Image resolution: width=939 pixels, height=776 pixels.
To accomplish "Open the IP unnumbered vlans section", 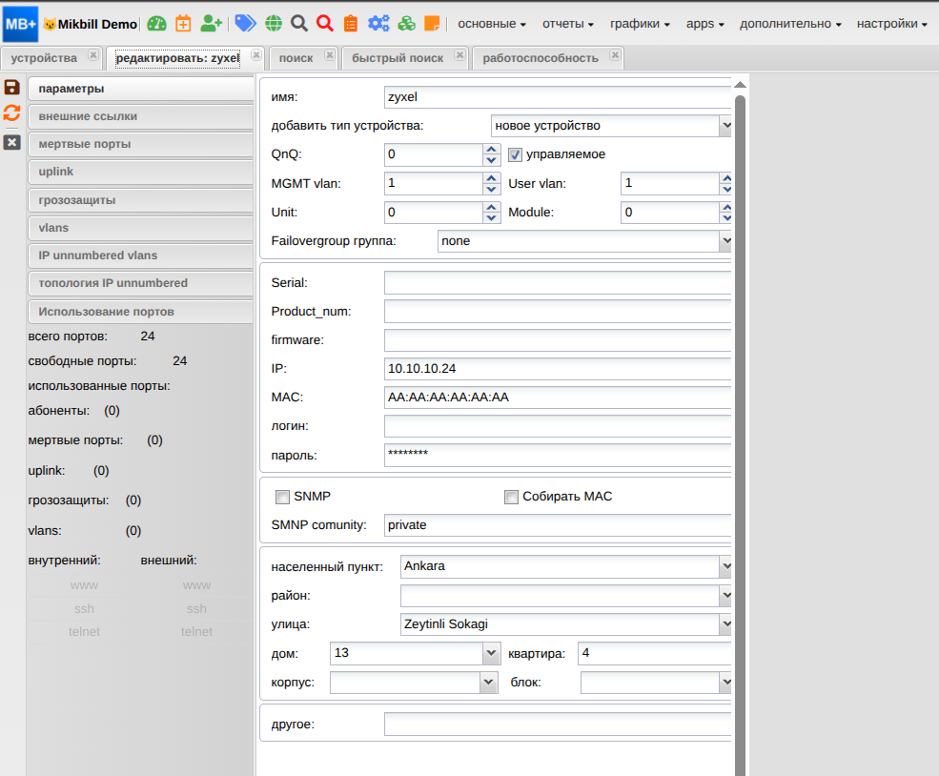I will click(x=141, y=255).
